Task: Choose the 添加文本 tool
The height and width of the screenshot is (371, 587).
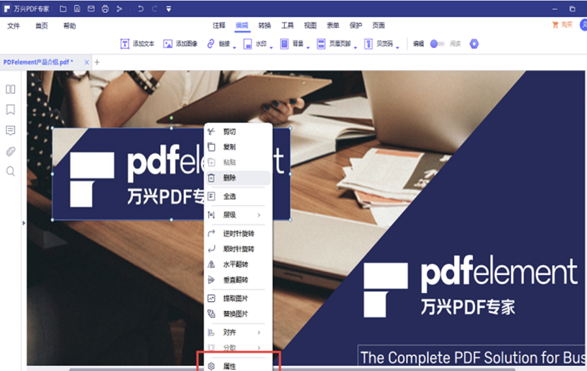Action: tap(137, 44)
